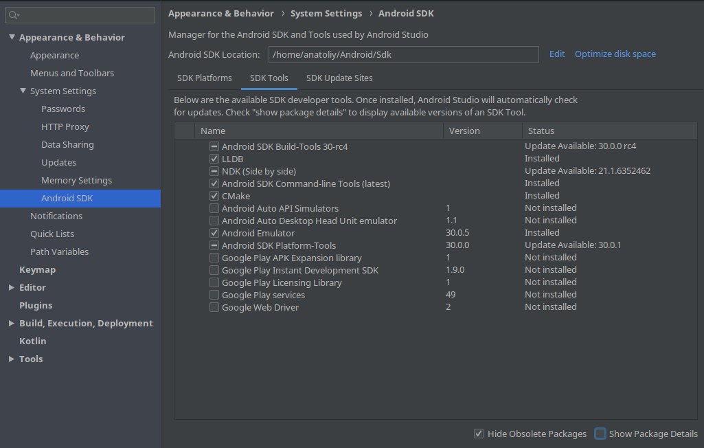Viewport: 704px width, 448px height.
Task: Uncheck the LLDB checkbox
Action: pos(214,159)
